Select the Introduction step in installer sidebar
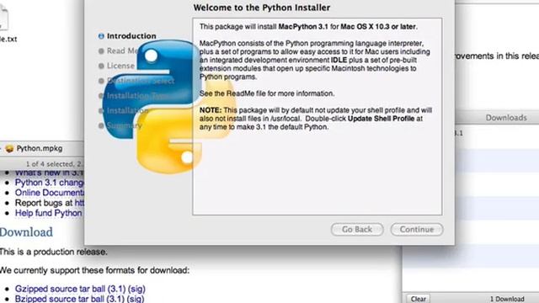 click(131, 36)
